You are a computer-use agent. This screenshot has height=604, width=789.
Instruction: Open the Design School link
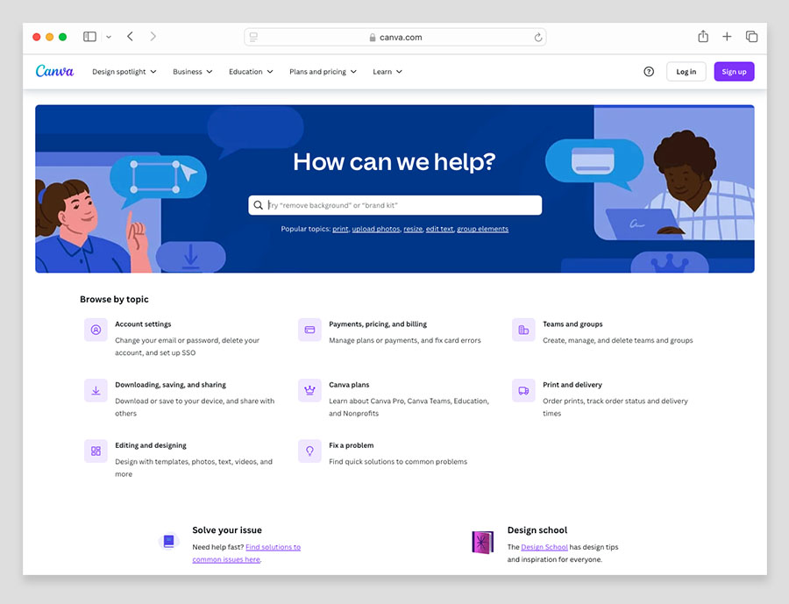(x=544, y=547)
